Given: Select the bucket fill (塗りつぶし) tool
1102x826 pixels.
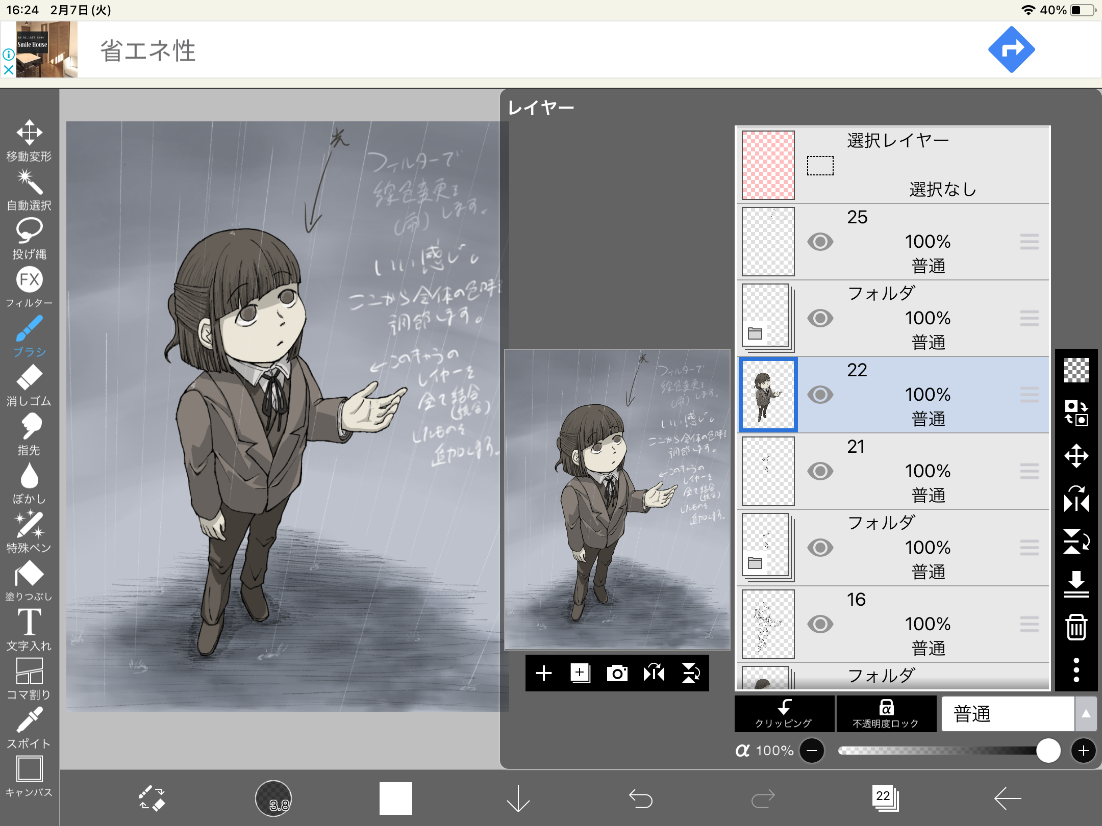Looking at the screenshot, I should pyautogui.click(x=29, y=574).
